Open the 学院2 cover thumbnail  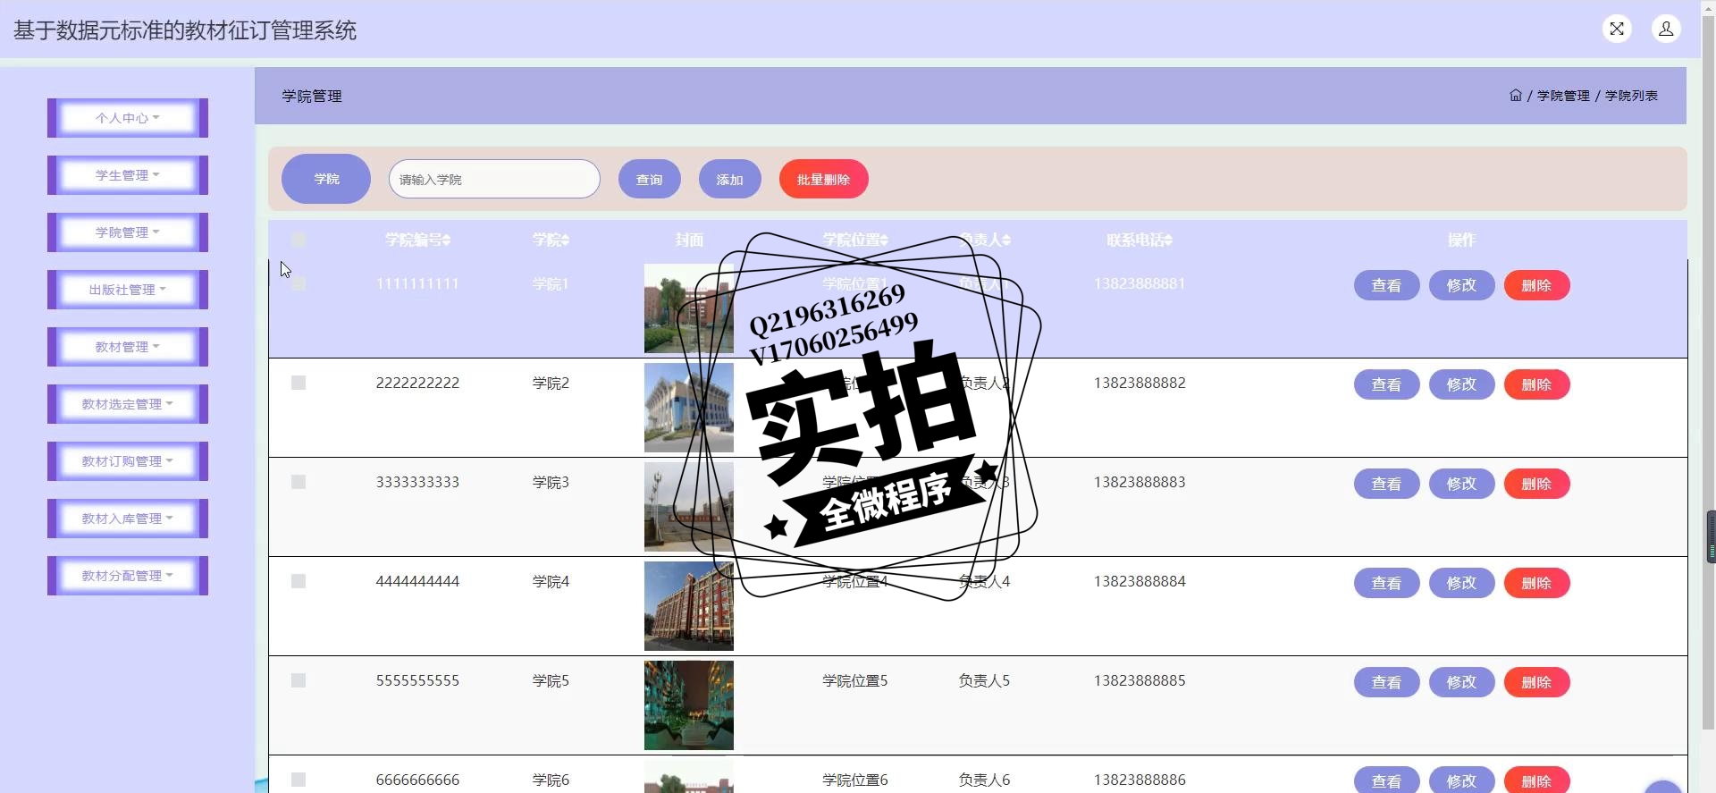coord(689,408)
